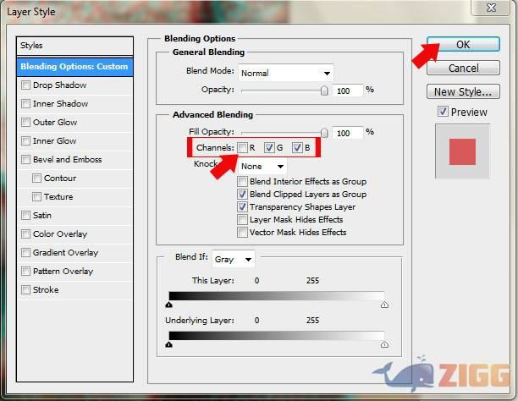Uncheck the G channel checkbox
The width and height of the screenshot is (518, 401).
(270, 148)
